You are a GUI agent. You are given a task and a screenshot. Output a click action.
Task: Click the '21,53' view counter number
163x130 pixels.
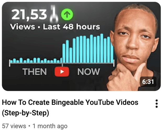[x=29, y=15]
